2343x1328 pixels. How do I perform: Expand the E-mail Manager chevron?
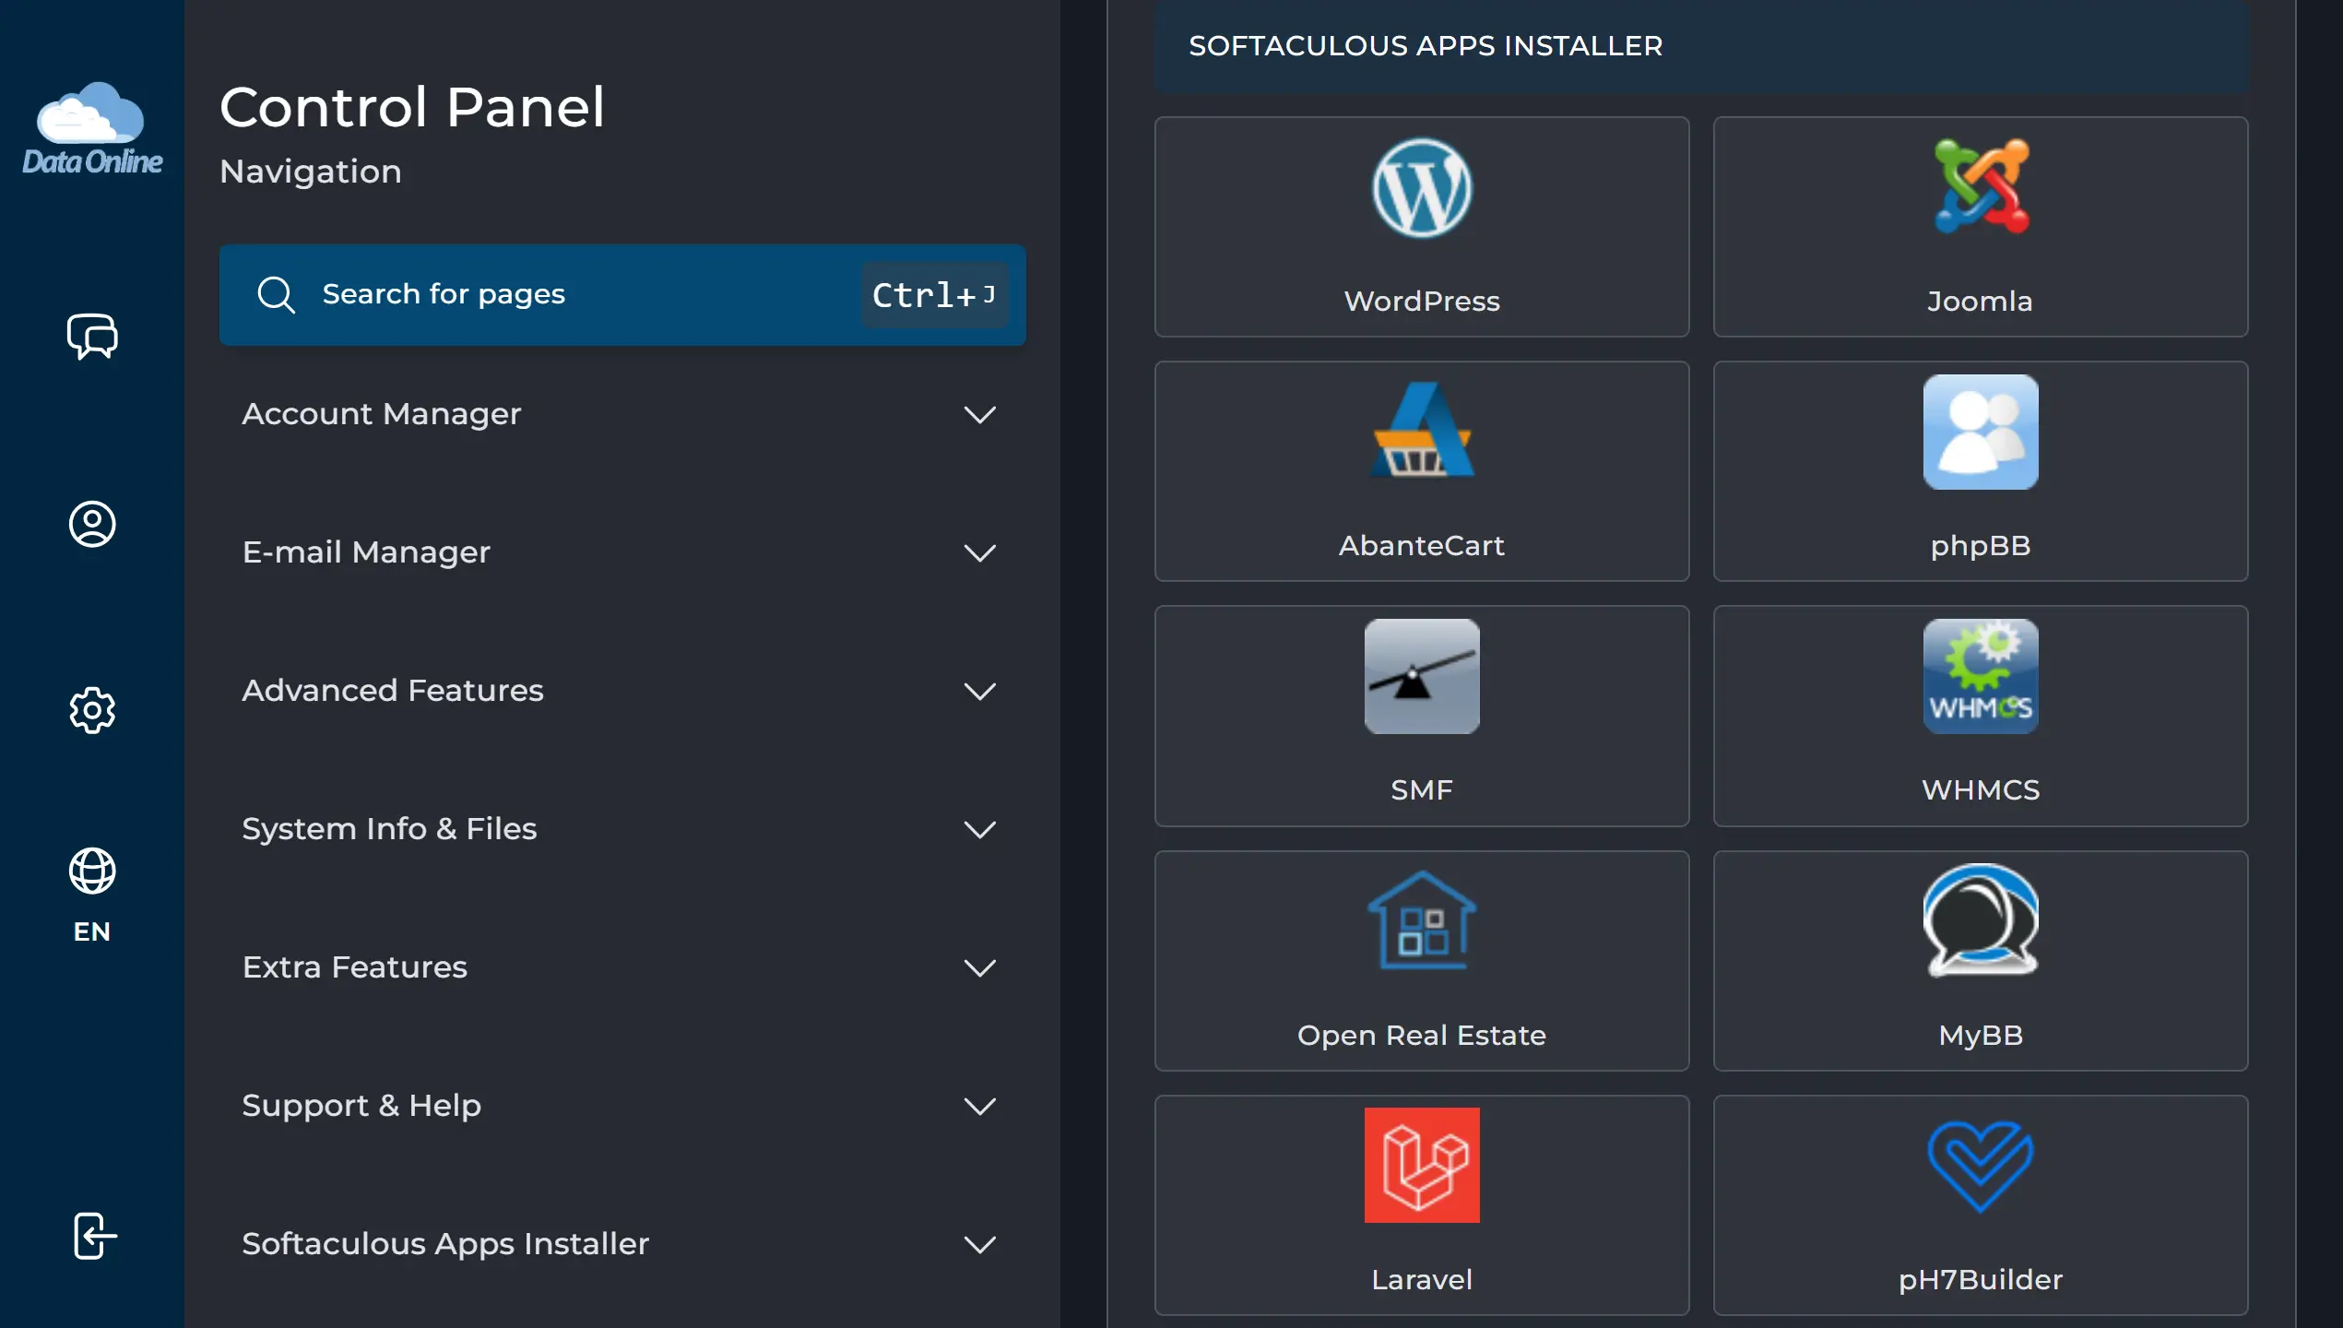coord(979,552)
